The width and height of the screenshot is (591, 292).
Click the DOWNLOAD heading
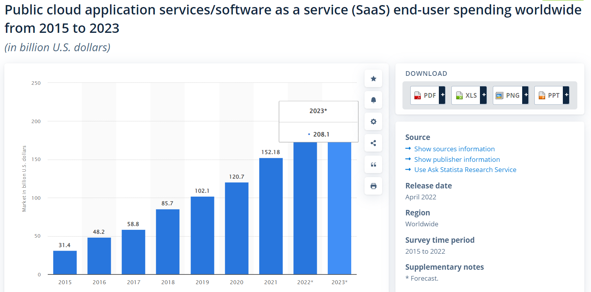426,73
